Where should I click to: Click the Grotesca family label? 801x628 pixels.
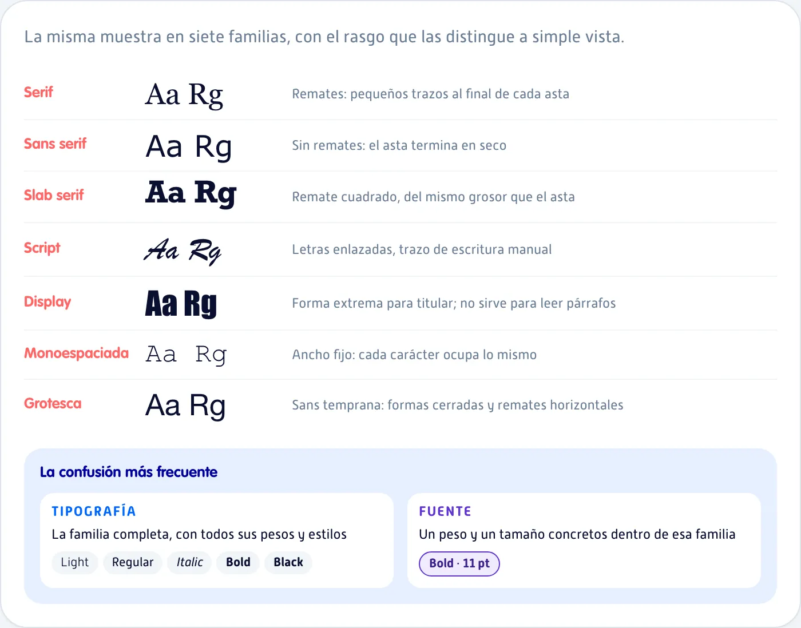tap(53, 403)
